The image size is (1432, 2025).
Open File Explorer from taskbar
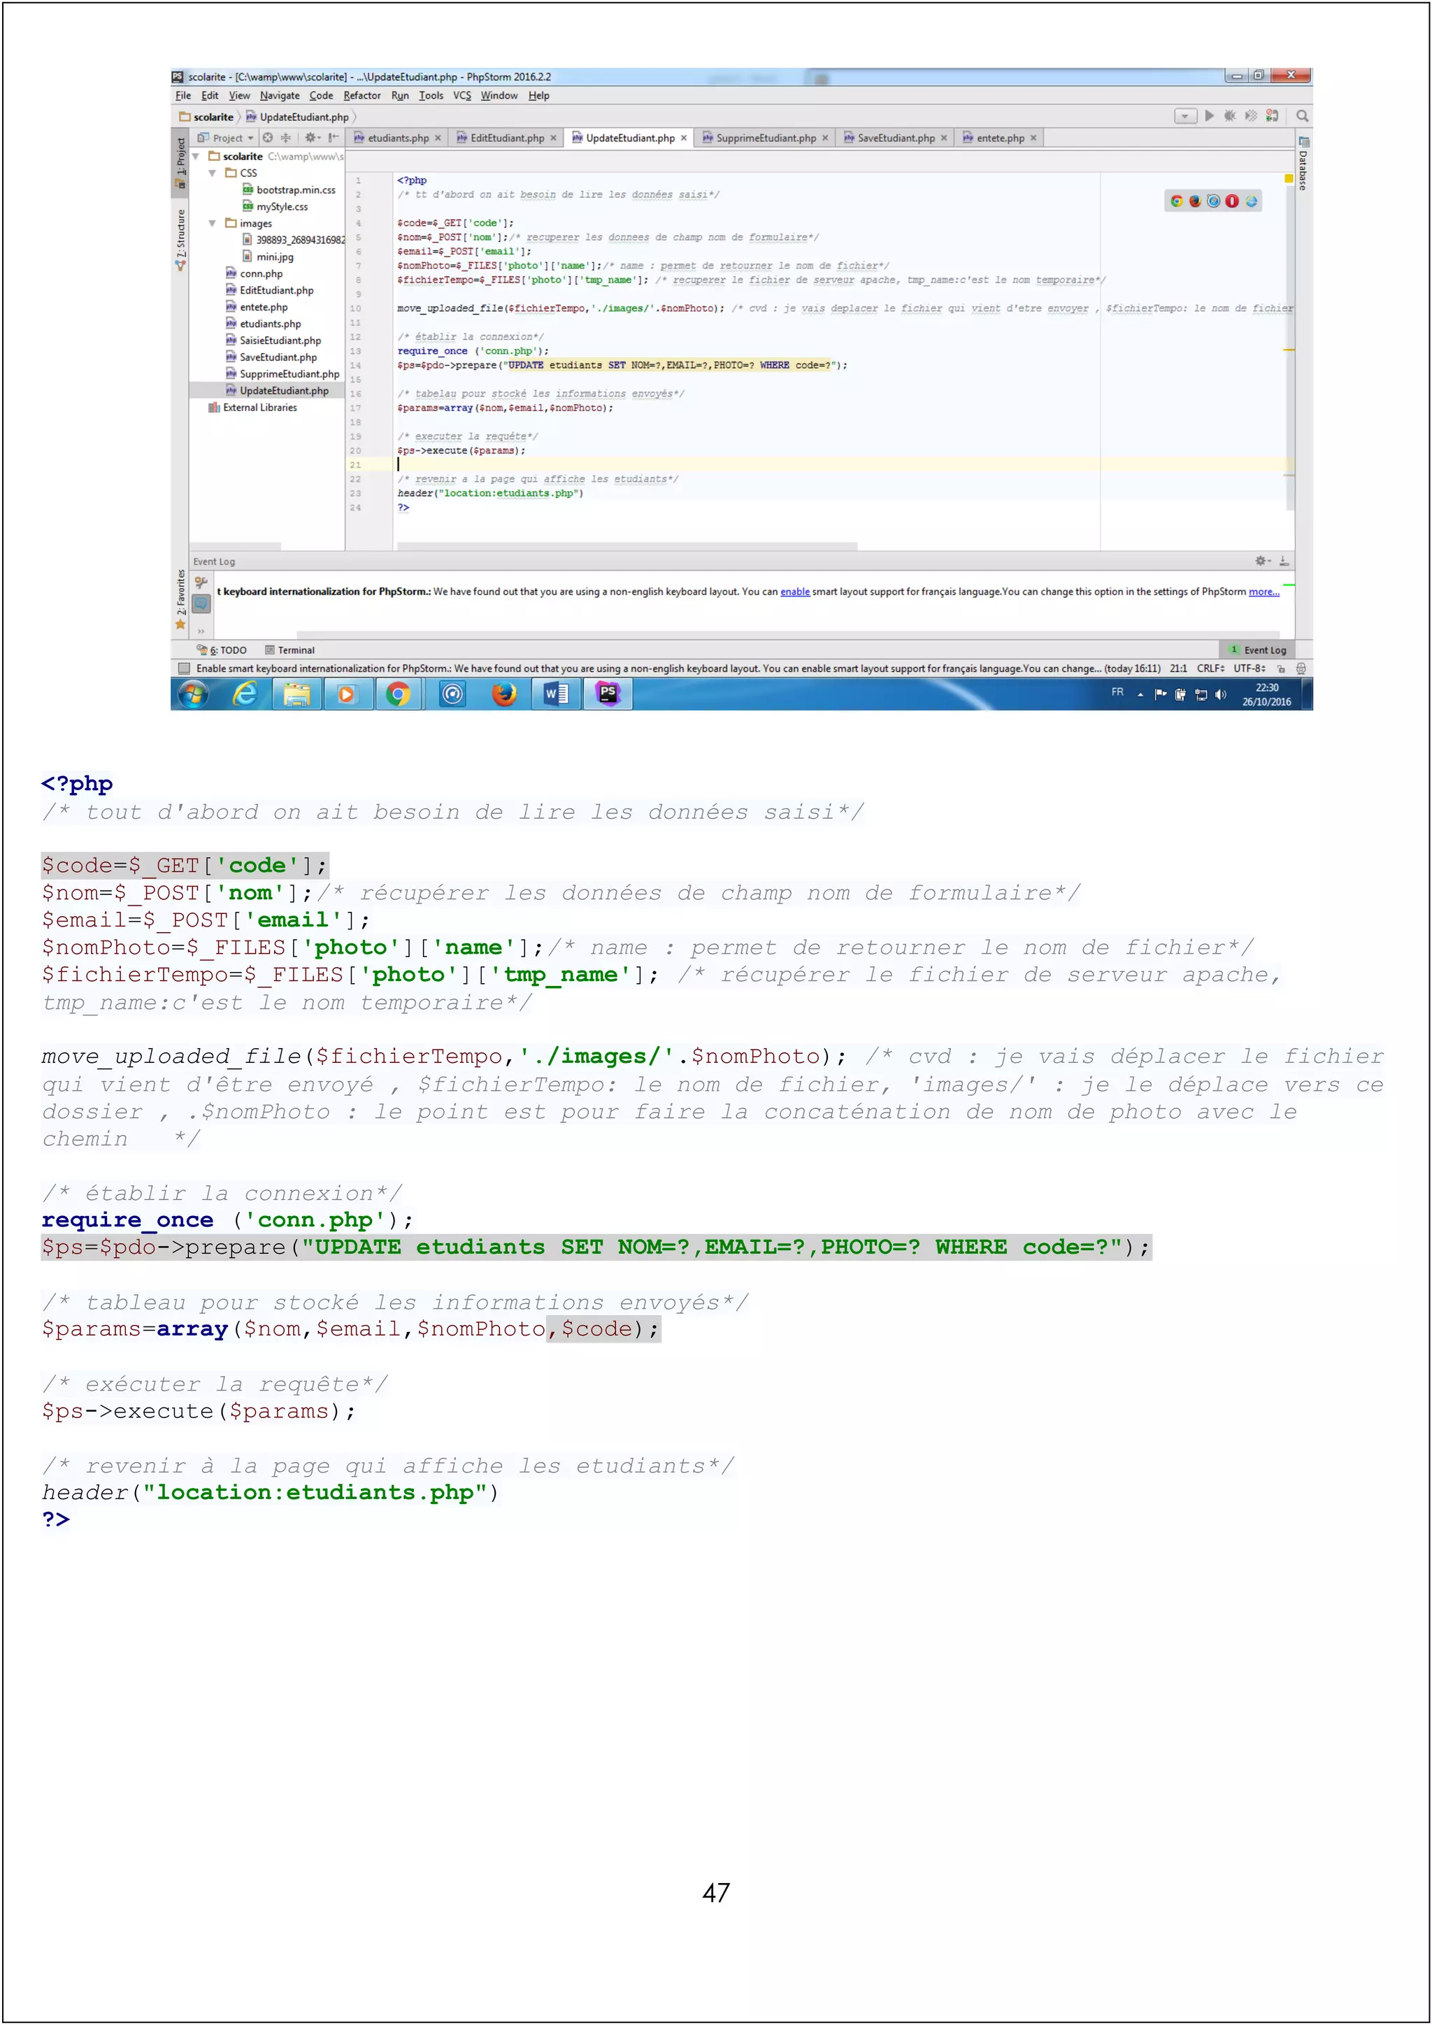point(296,695)
